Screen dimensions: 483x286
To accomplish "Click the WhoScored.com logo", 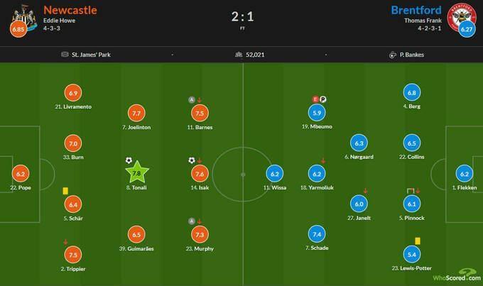I will tap(457, 275).
